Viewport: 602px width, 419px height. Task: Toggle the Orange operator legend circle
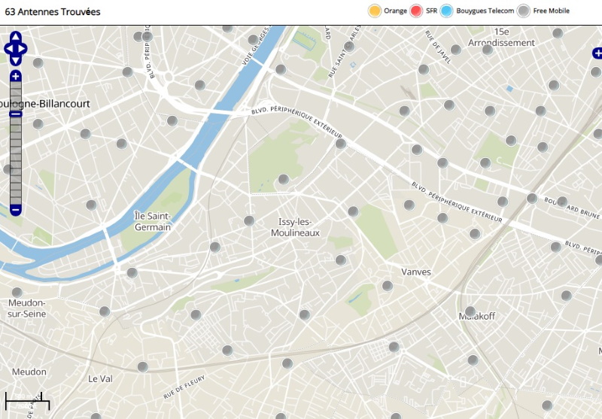pos(374,11)
